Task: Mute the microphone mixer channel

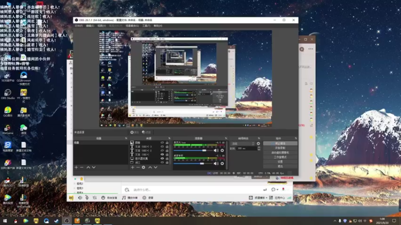Action: click(x=216, y=150)
